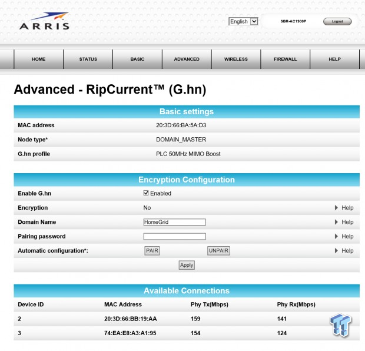This screenshot has width=365, height=351.
Task: Click the Pairing password input field
Action: click(175, 236)
